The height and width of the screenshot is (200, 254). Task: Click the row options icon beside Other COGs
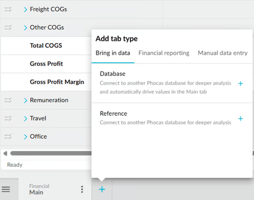(x=8, y=27)
